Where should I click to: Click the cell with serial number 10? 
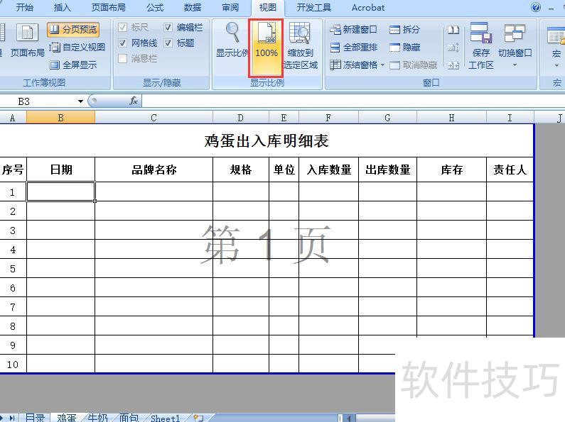[13, 364]
